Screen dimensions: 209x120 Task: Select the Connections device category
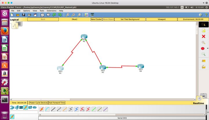tap(25, 108)
